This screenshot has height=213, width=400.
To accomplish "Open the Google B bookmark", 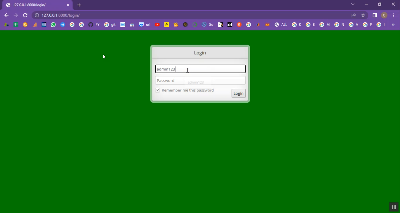I will pos(310,25).
